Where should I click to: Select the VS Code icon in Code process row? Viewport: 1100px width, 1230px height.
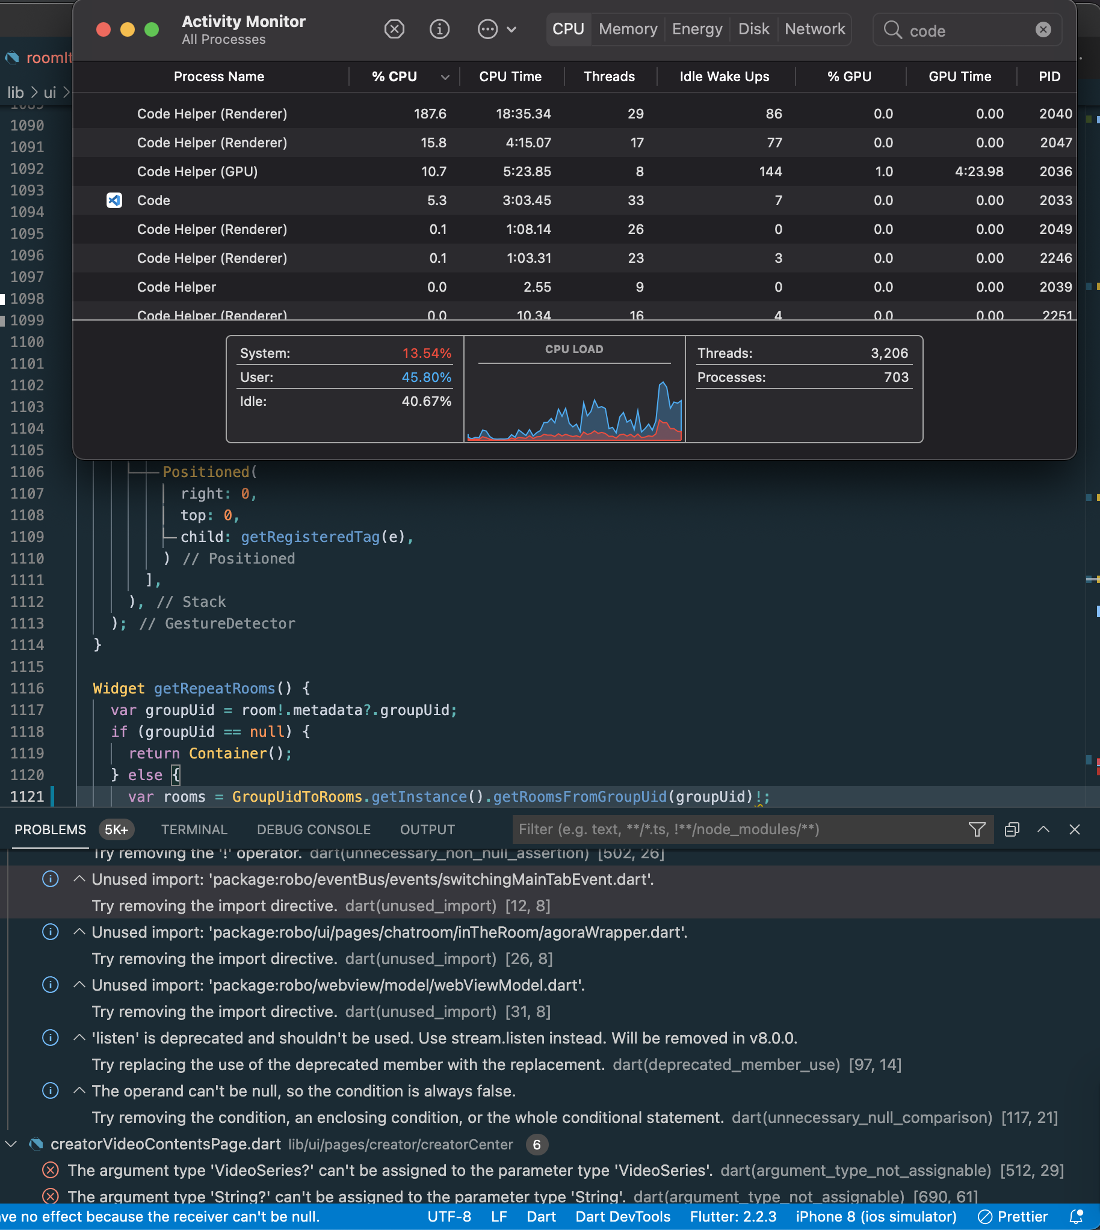pyautogui.click(x=114, y=200)
